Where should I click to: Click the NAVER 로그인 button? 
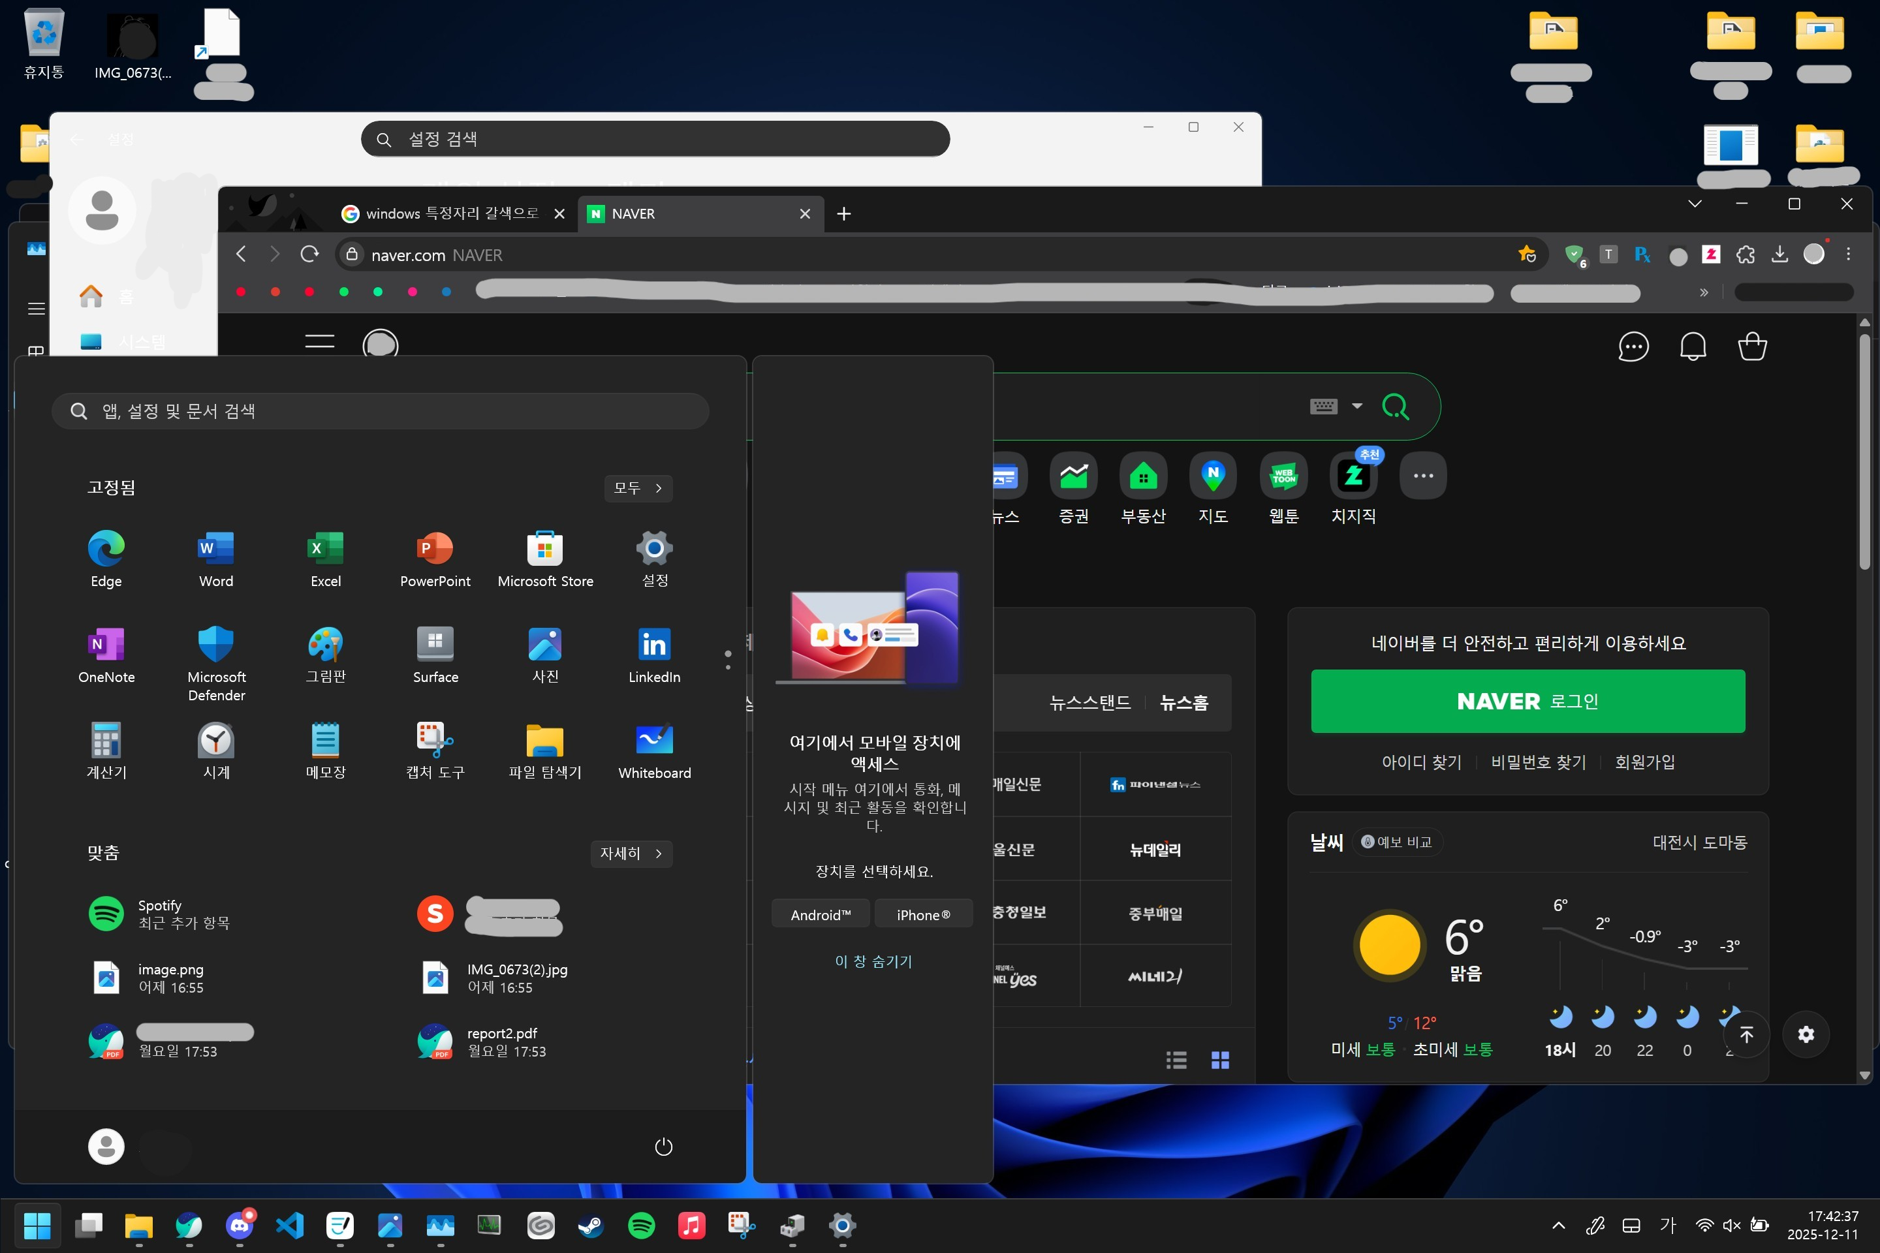pos(1527,701)
